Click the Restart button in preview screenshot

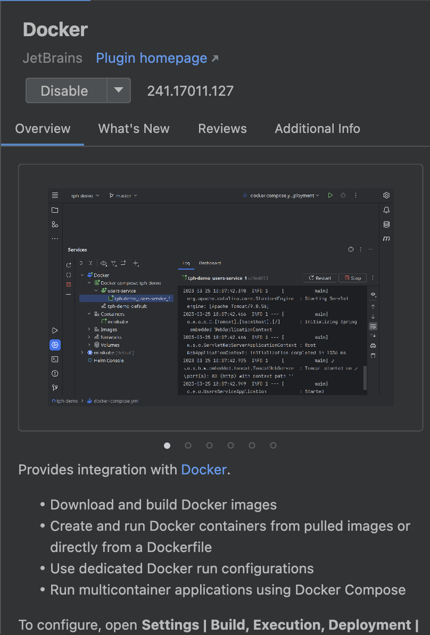click(320, 278)
